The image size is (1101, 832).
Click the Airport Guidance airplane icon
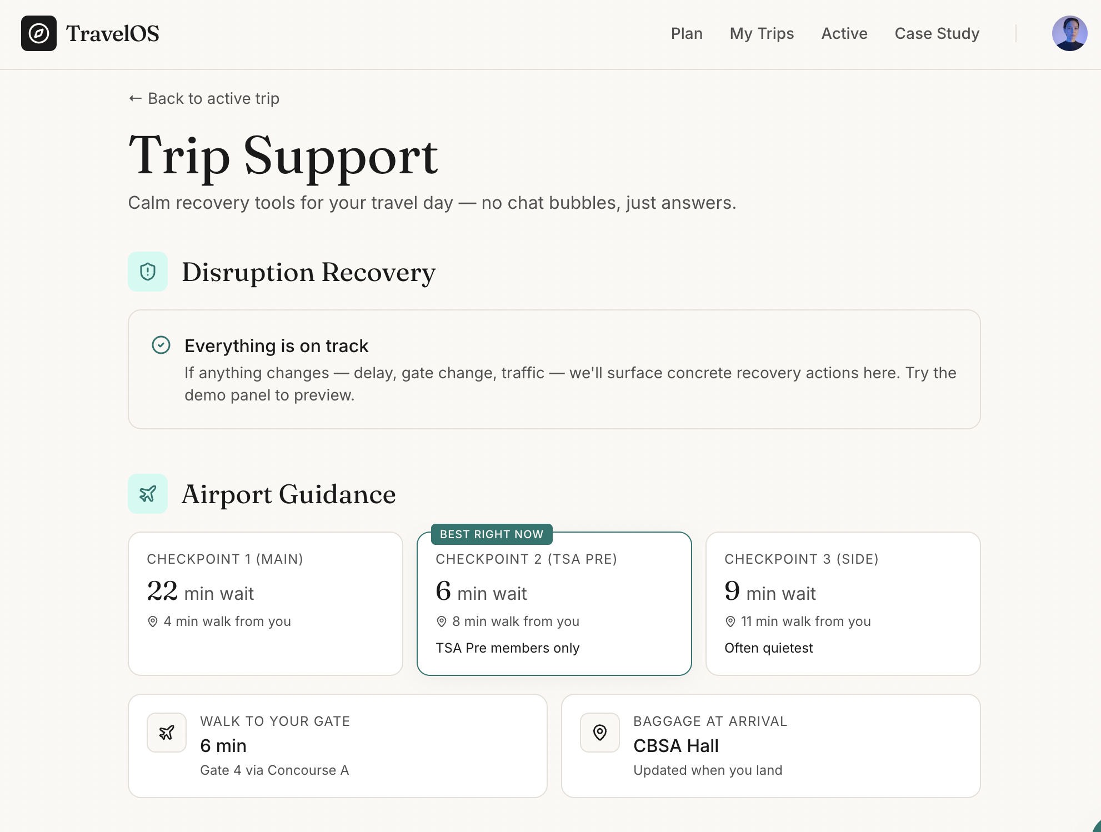tap(148, 494)
